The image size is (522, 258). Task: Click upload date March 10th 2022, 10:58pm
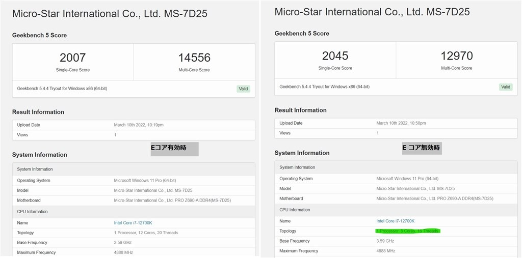[x=401, y=123]
